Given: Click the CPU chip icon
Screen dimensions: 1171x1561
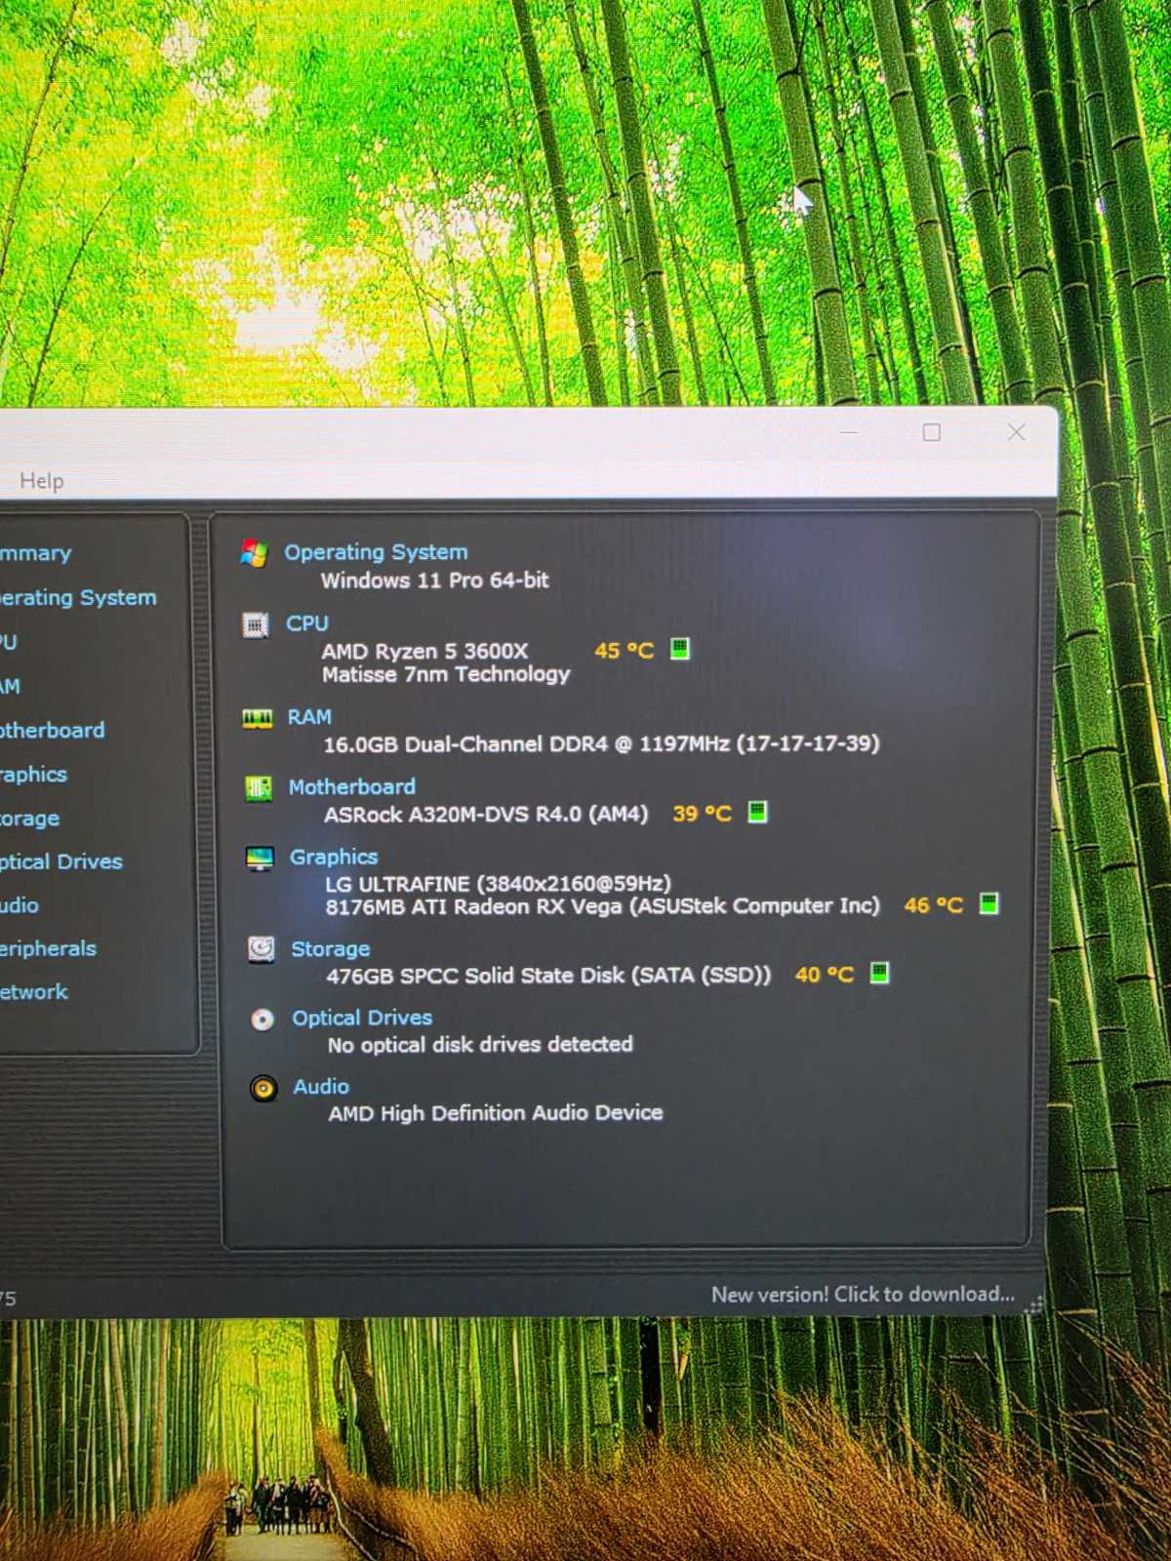Looking at the screenshot, I should (255, 625).
